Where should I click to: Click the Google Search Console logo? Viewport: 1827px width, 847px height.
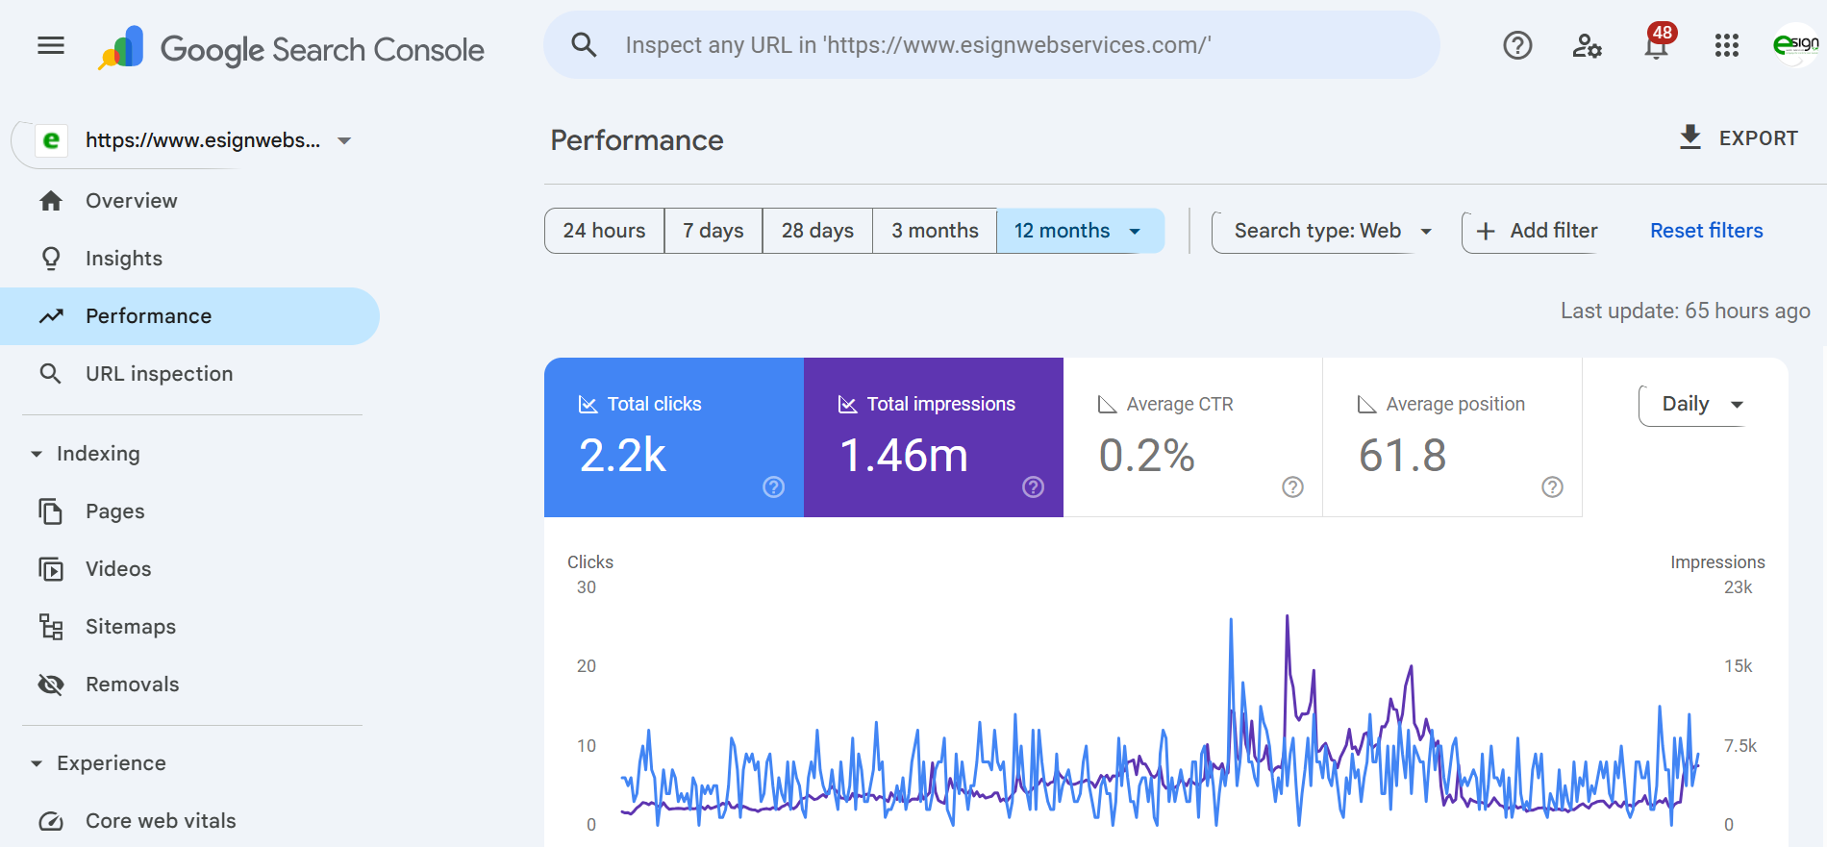point(291,48)
